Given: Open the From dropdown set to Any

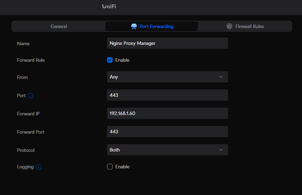Looking at the screenshot, I should (x=167, y=77).
